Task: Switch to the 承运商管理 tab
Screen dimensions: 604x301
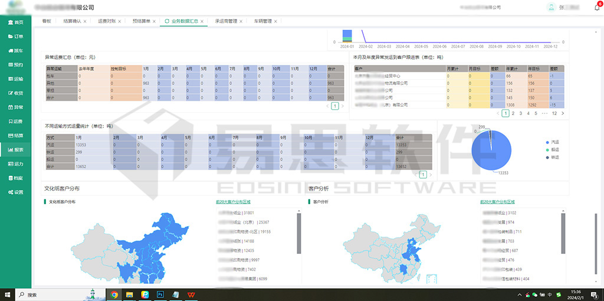Action: click(226, 21)
